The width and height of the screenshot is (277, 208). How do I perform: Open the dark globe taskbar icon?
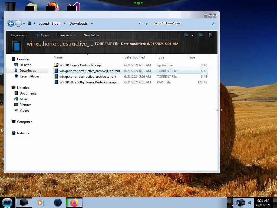[x=58, y=203]
